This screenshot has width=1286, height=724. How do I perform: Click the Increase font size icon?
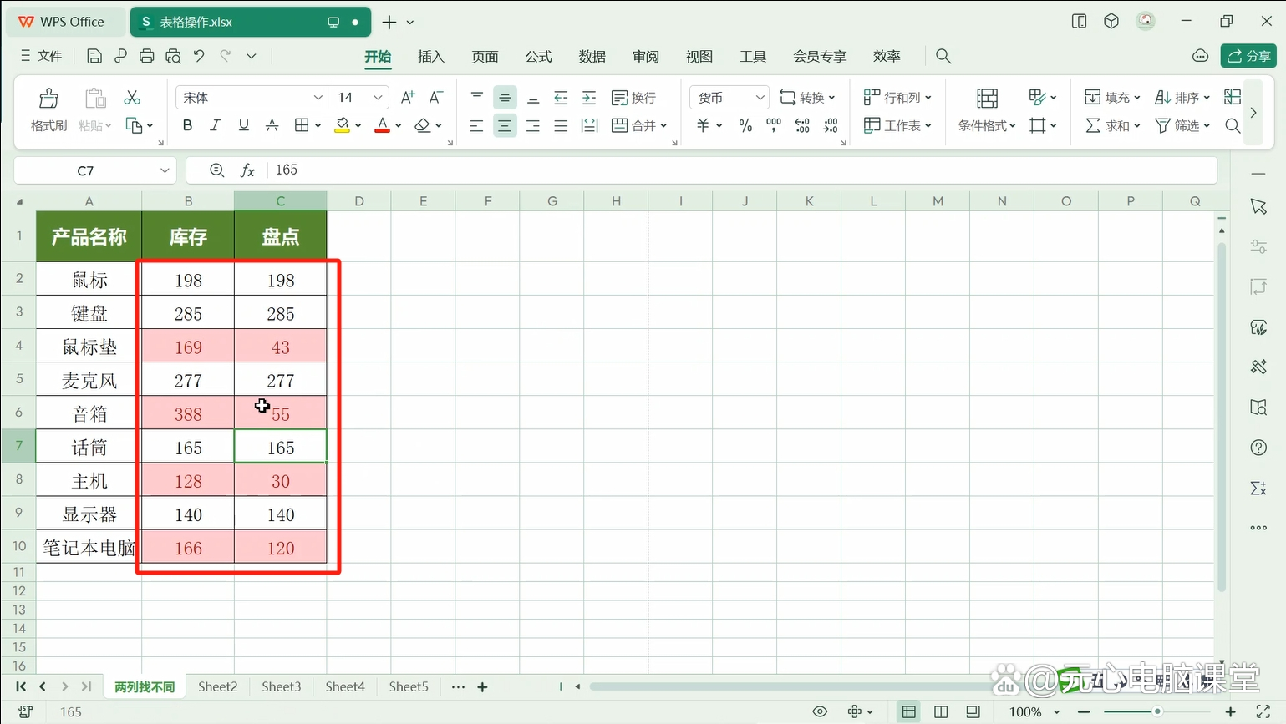pos(408,98)
